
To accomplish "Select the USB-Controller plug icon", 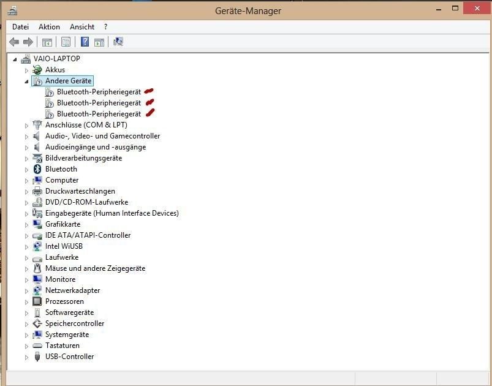I will (37, 357).
